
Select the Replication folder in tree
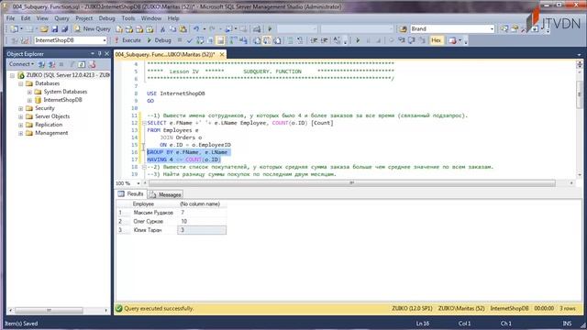click(49, 125)
